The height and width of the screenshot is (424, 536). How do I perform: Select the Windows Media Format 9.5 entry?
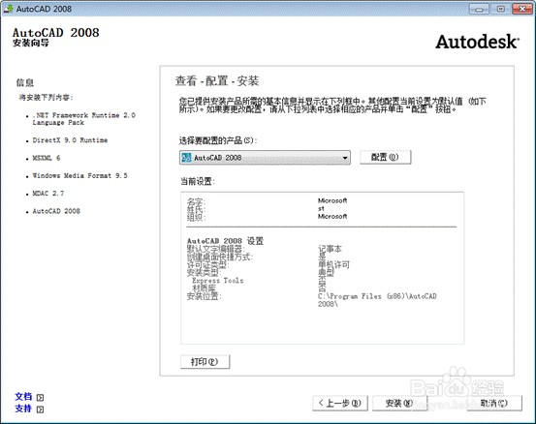pyautogui.click(x=79, y=176)
